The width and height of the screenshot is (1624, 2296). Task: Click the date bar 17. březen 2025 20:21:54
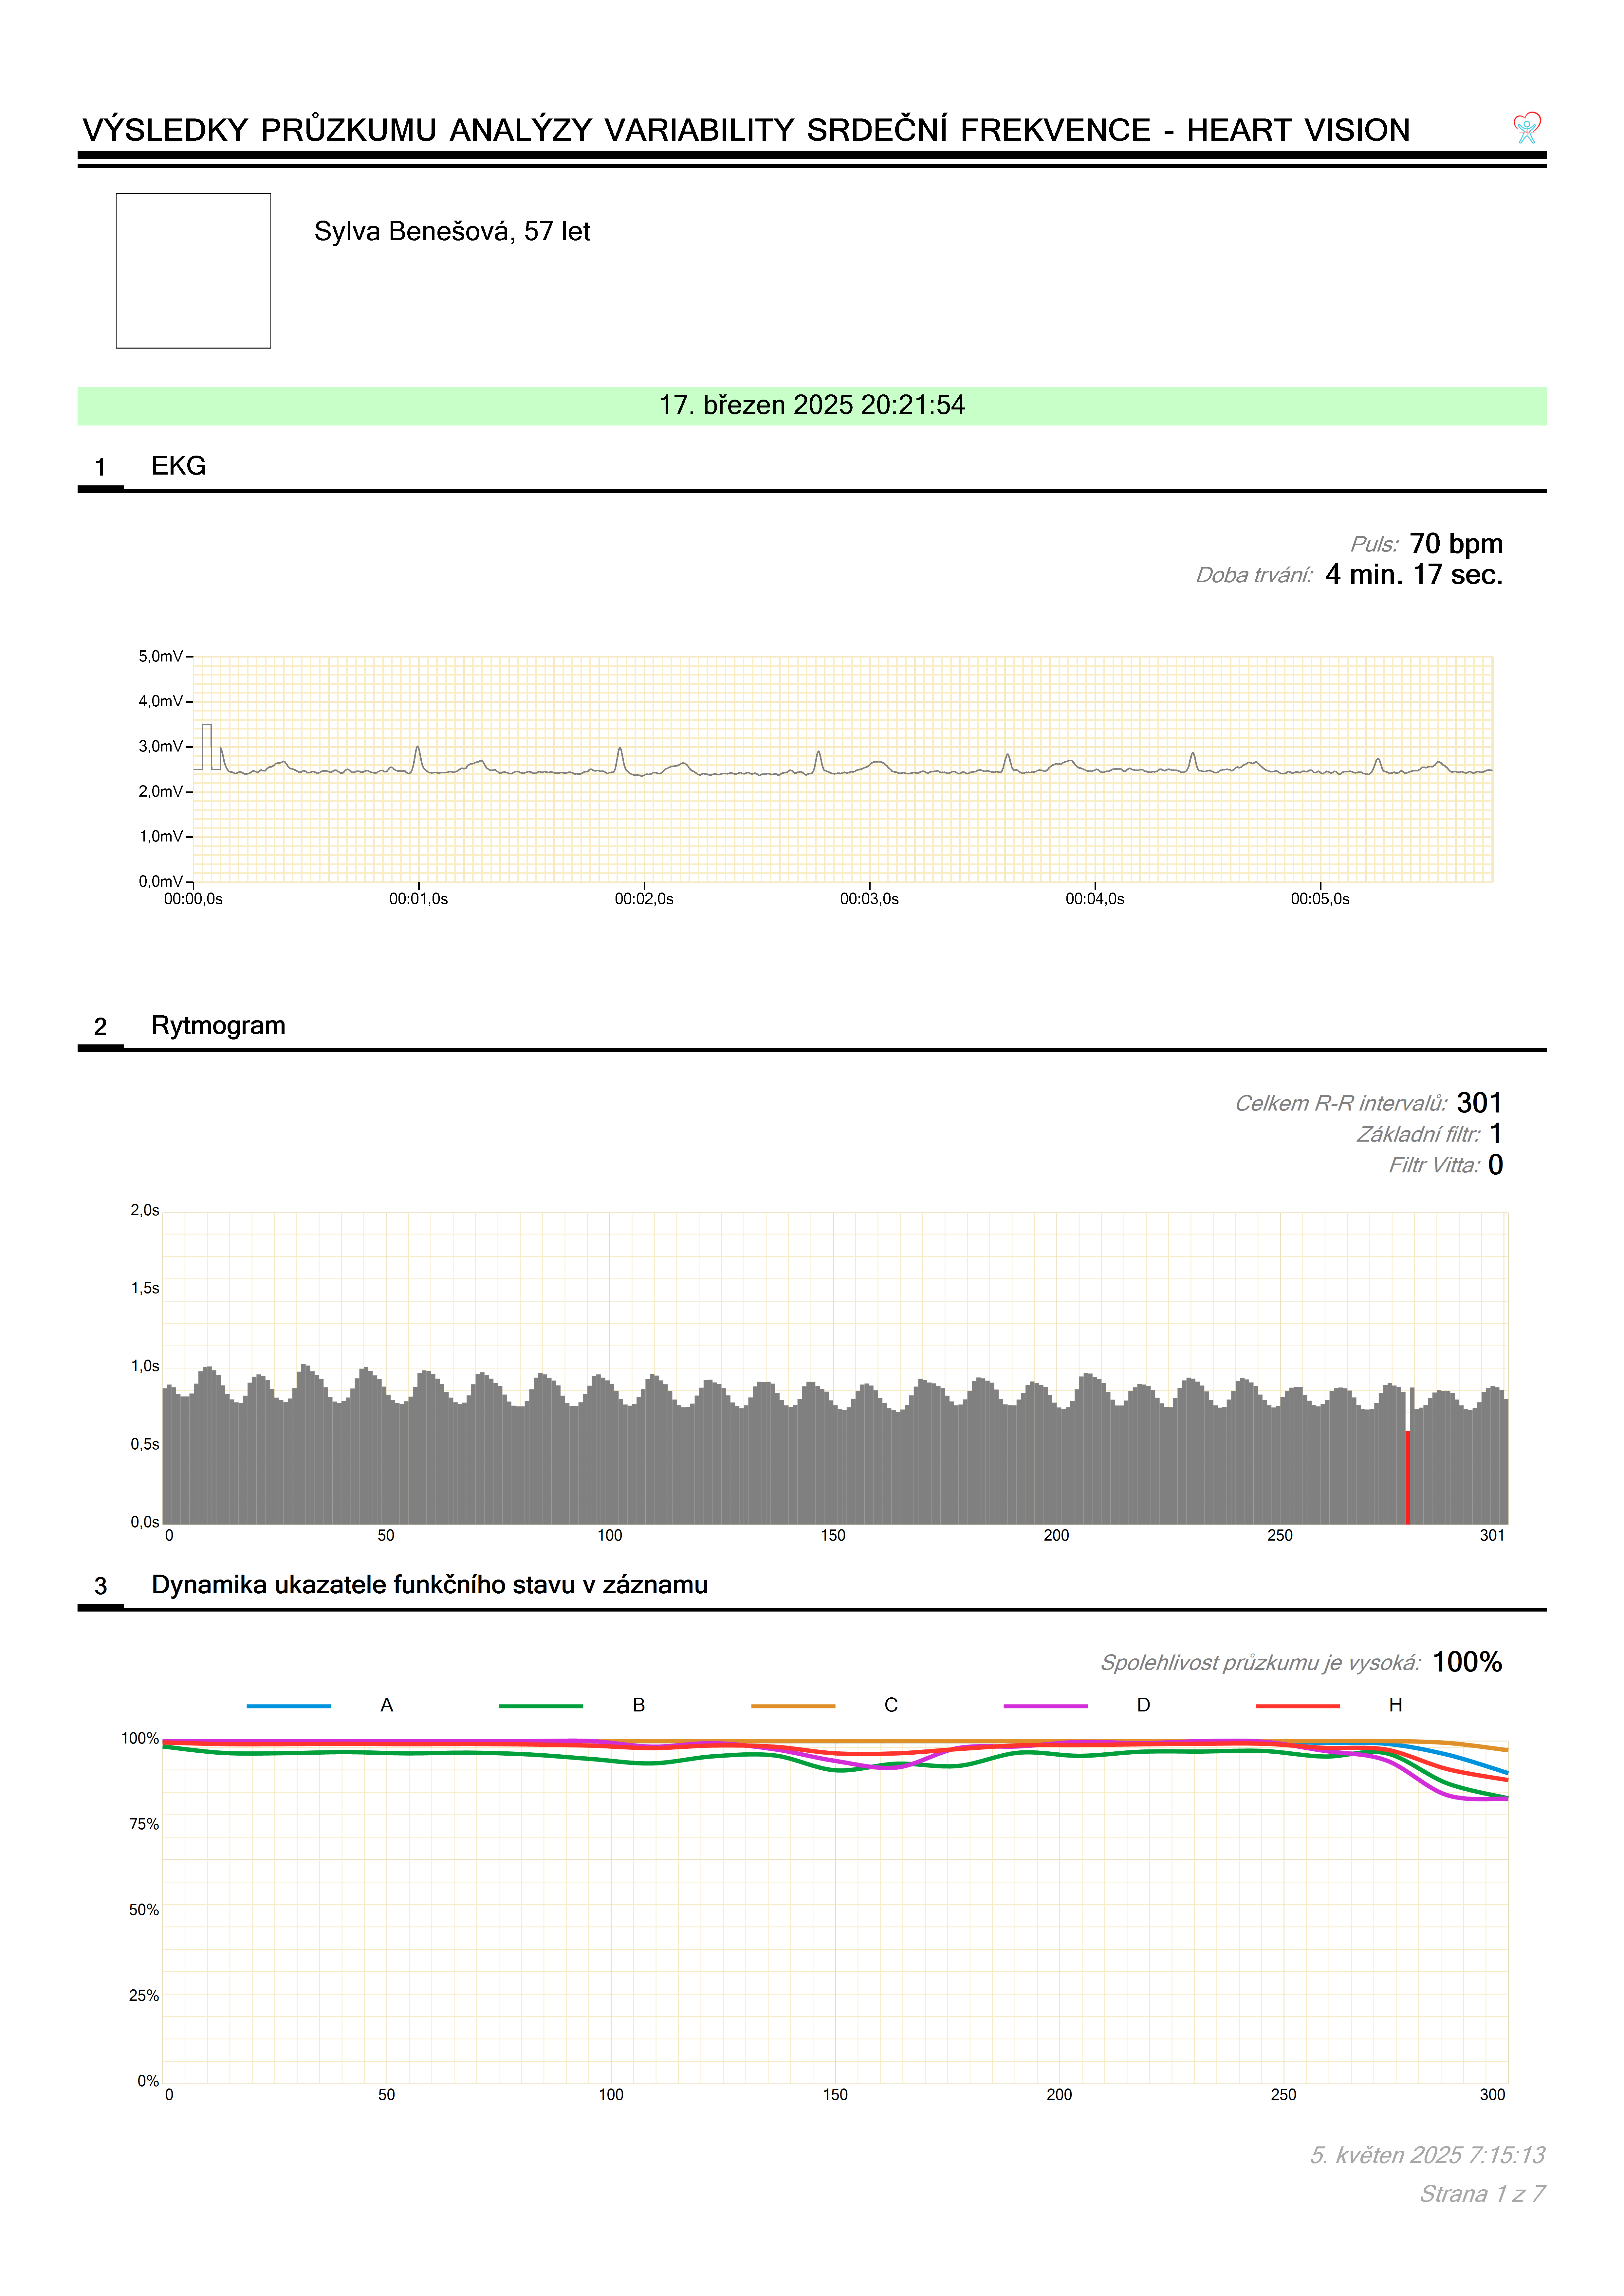point(811,406)
